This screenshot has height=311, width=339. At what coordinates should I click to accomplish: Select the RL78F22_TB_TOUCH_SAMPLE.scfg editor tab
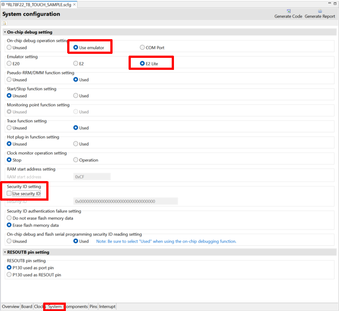coord(39,4)
